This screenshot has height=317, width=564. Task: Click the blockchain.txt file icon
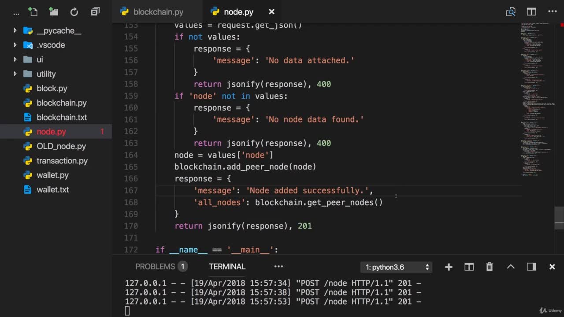pyautogui.click(x=28, y=118)
